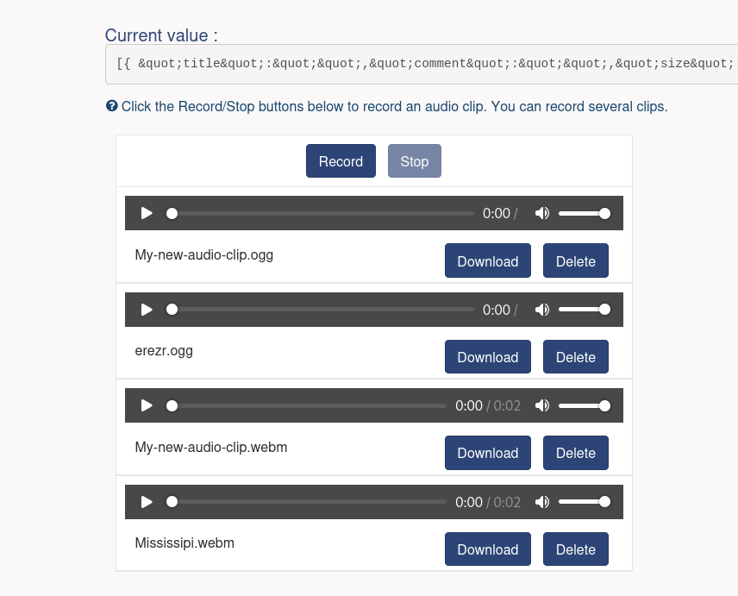738x596 pixels.
Task: Download the Mississipi.webm file
Action: tap(487, 549)
